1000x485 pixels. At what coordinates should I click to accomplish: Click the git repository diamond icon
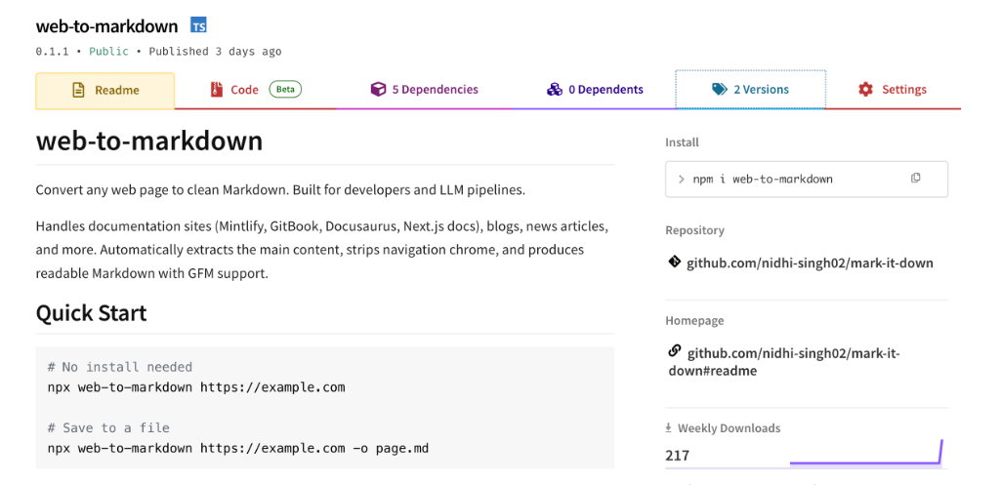(x=674, y=262)
